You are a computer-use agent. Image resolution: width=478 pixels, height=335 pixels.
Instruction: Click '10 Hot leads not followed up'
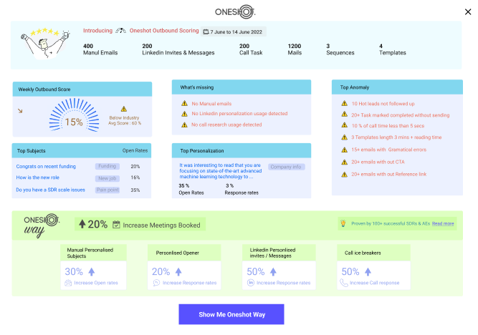click(383, 104)
